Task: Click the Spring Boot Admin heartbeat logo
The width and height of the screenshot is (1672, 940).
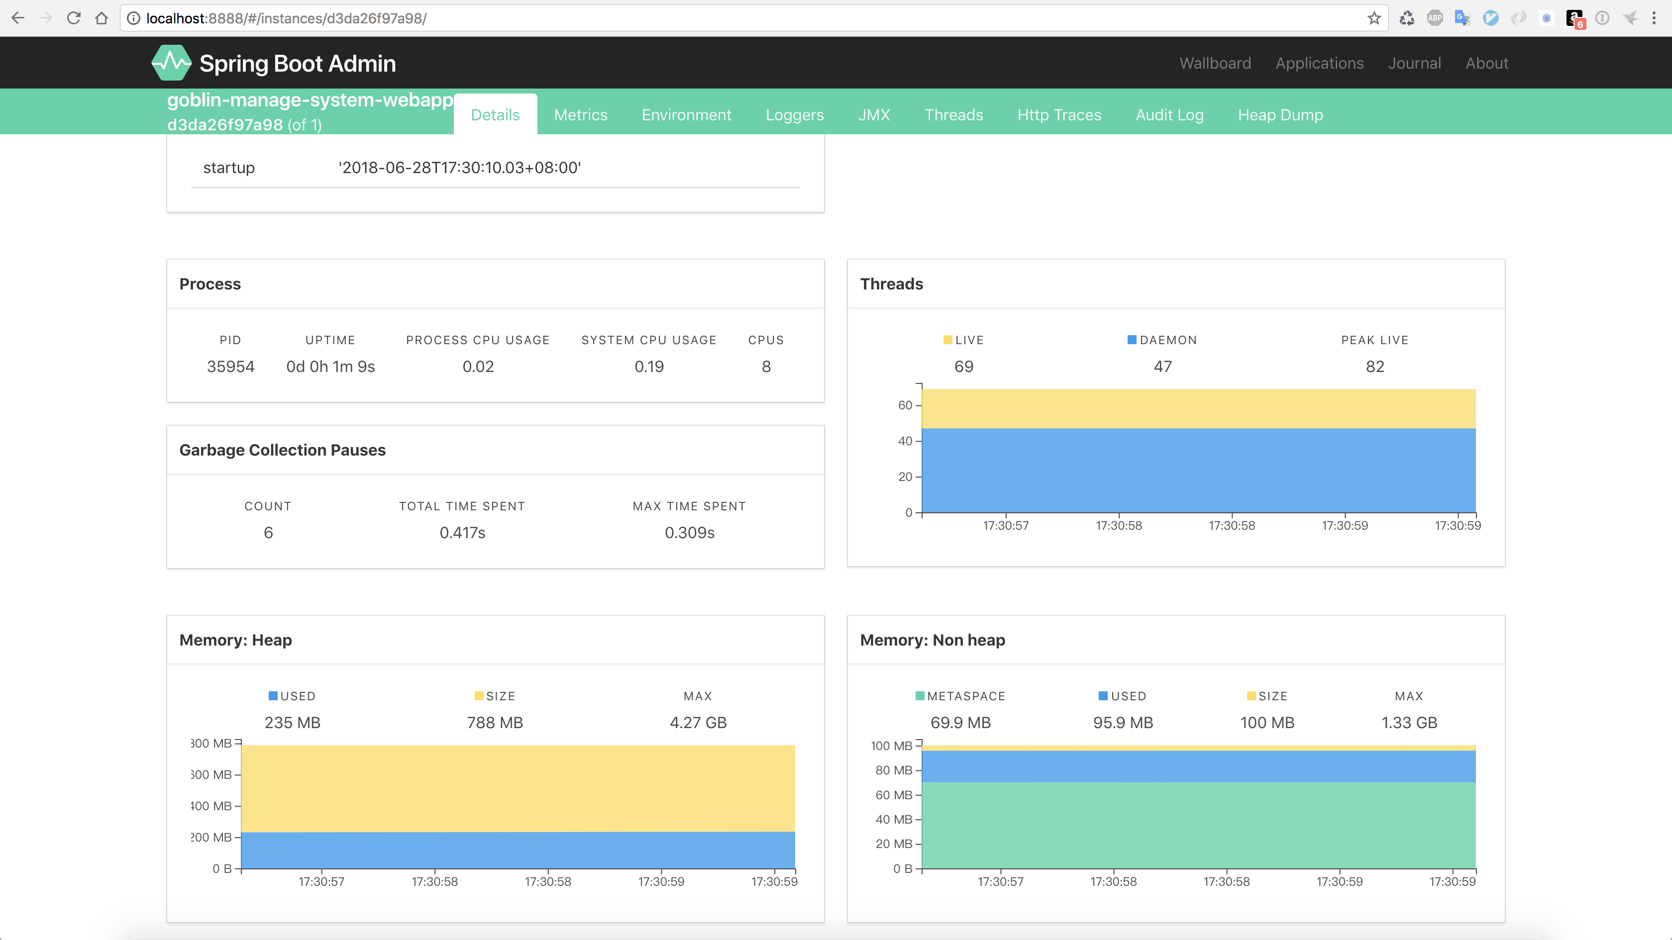Action: click(171, 63)
